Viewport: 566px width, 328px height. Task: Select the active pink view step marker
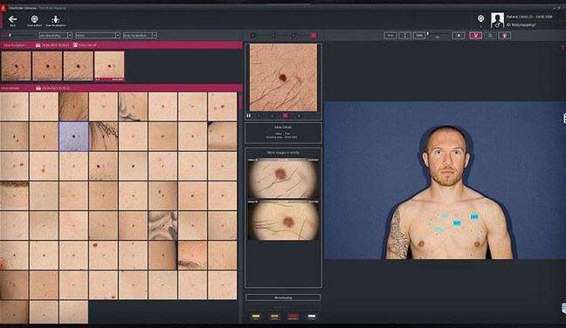(x=314, y=35)
